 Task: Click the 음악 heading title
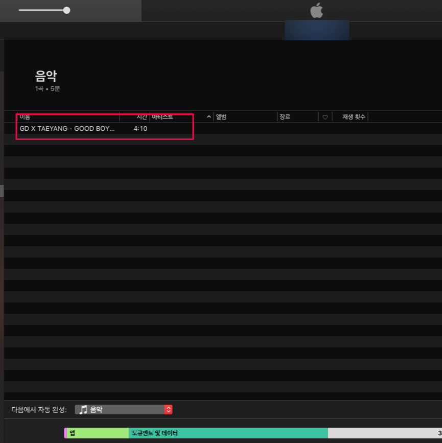tap(46, 76)
